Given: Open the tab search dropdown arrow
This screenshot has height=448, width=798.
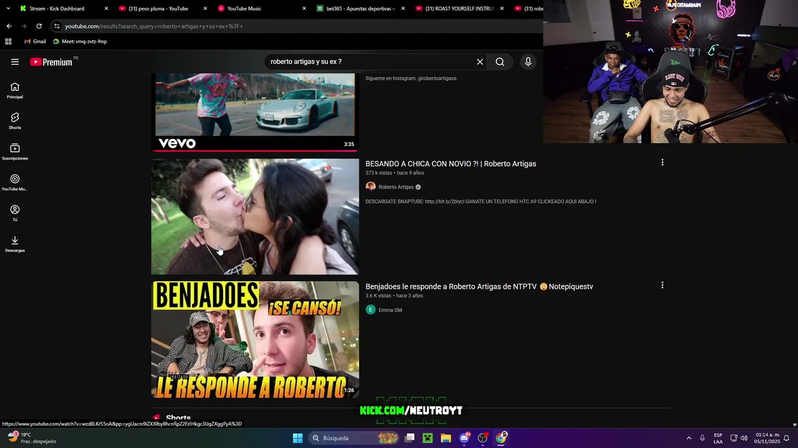Looking at the screenshot, I should (x=7, y=9).
